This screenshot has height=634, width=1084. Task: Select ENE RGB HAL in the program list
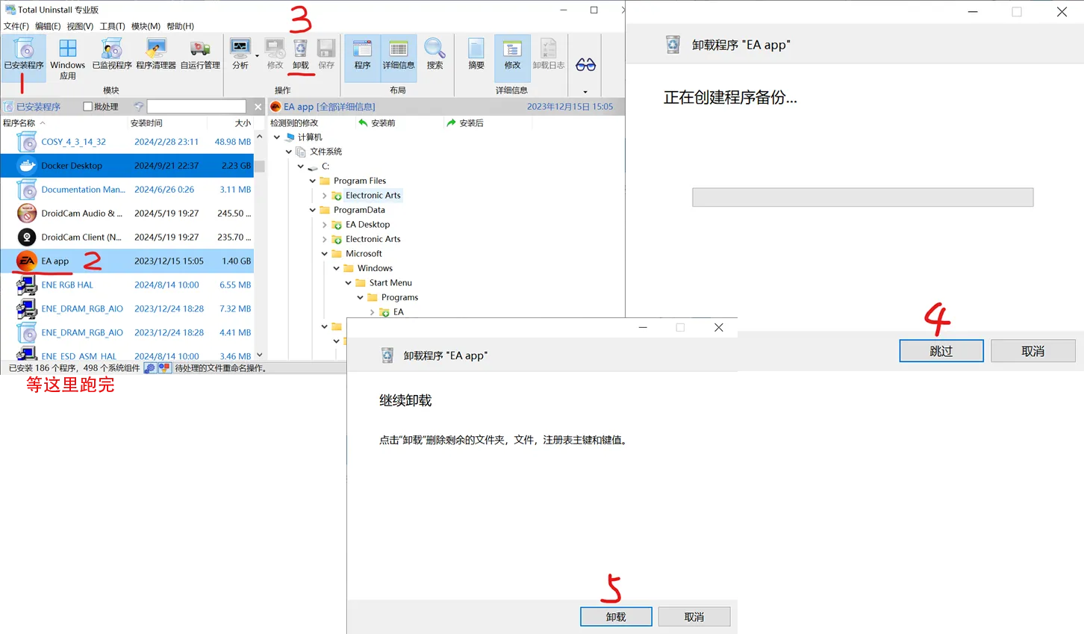127,285
